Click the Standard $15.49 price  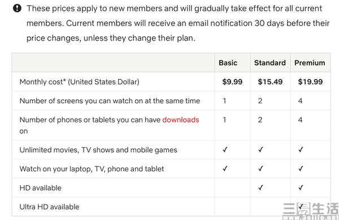coord(270,82)
